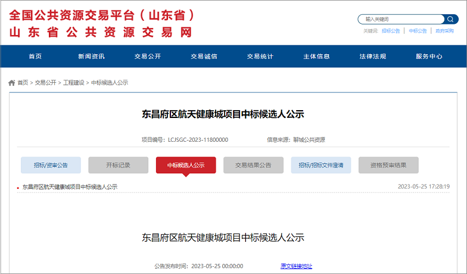Screen dimensions: 467x274
Task: Open 新闻资讯 in the navigation bar
Action: click(x=91, y=57)
